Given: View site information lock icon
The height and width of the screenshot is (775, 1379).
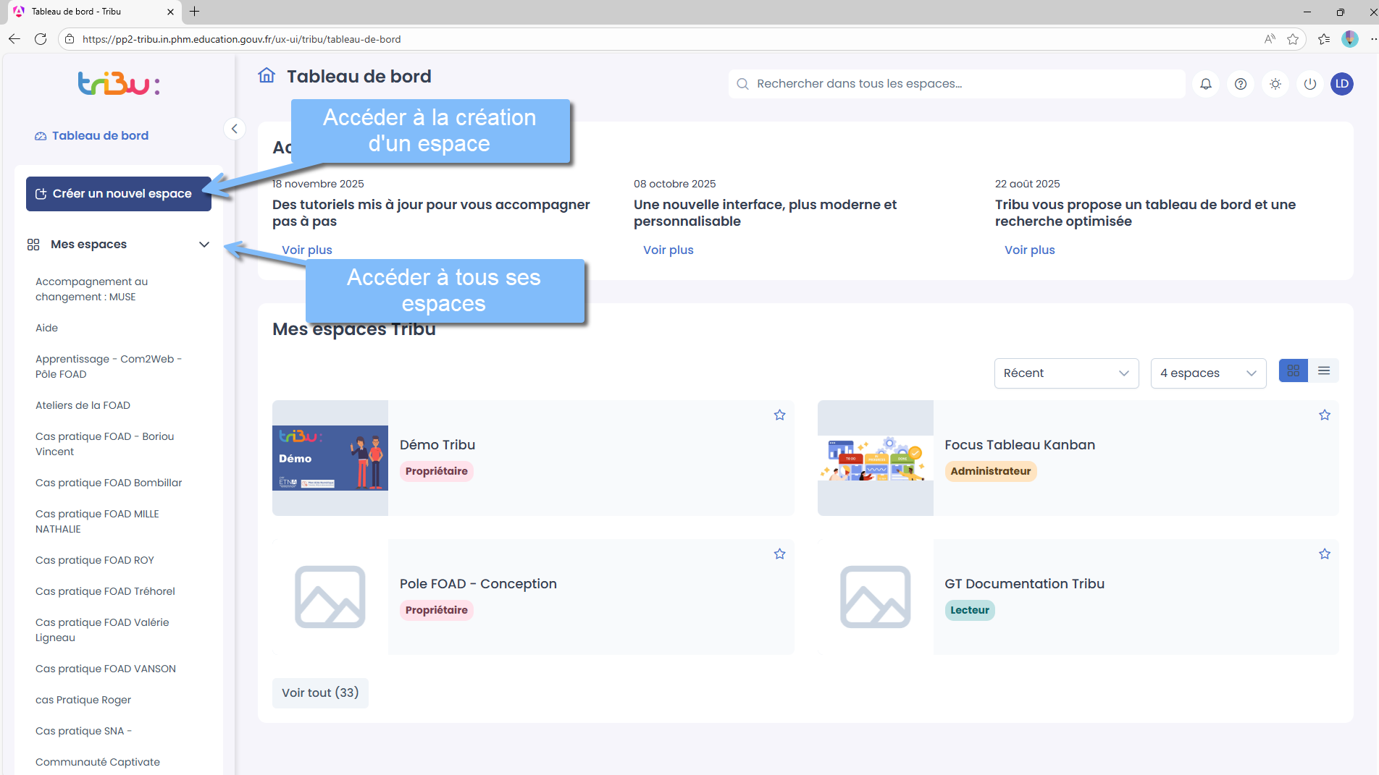Looking at the screenshot, I should click(69, 39).
